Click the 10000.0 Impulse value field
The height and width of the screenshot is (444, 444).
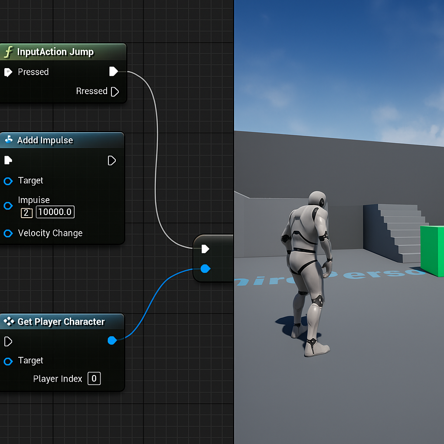(x=55, y=212)
